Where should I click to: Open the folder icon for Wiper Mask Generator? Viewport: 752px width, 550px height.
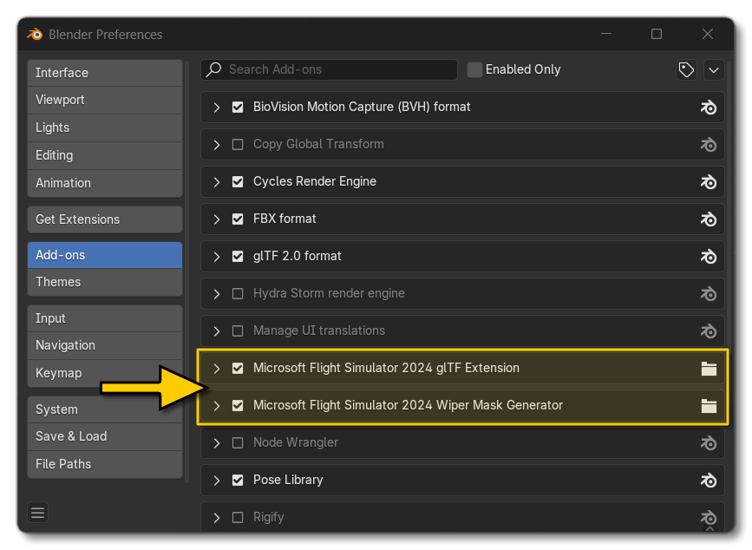(709, 405)
